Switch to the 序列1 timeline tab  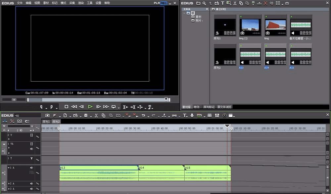click(x=46, y=122)
